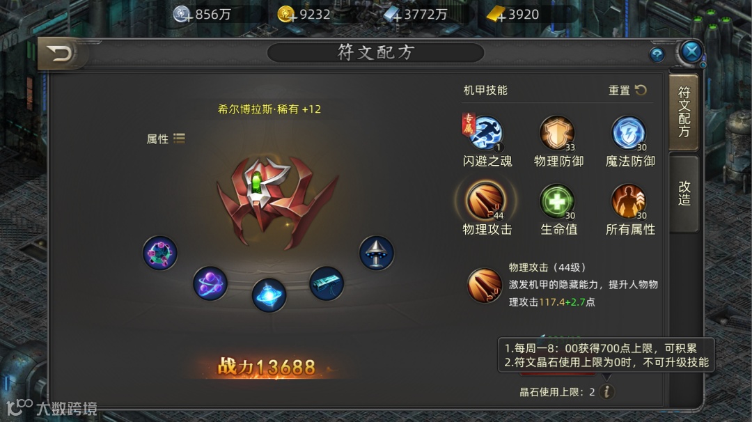Image resolution: width=752 pixels, height=422 pixels.
Task: Open the help question mark icon
Action: [657, 55]
